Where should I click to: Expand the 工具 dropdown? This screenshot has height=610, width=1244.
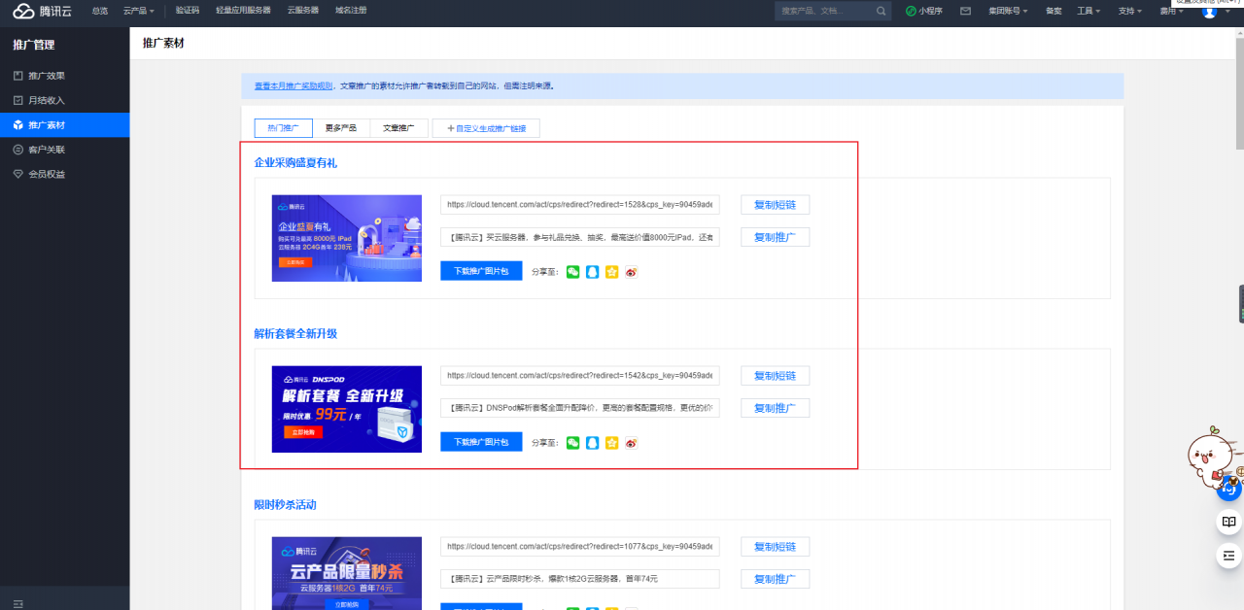(1088, 11)
